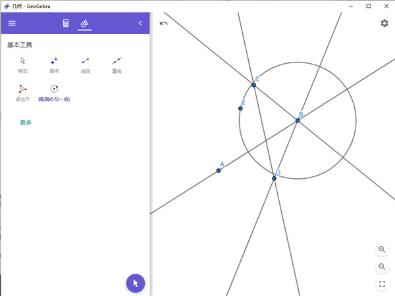The height and width of the screenshot is (296, 395).
Task: Enter fullscreen mode
Action: [x=382, y=284]
